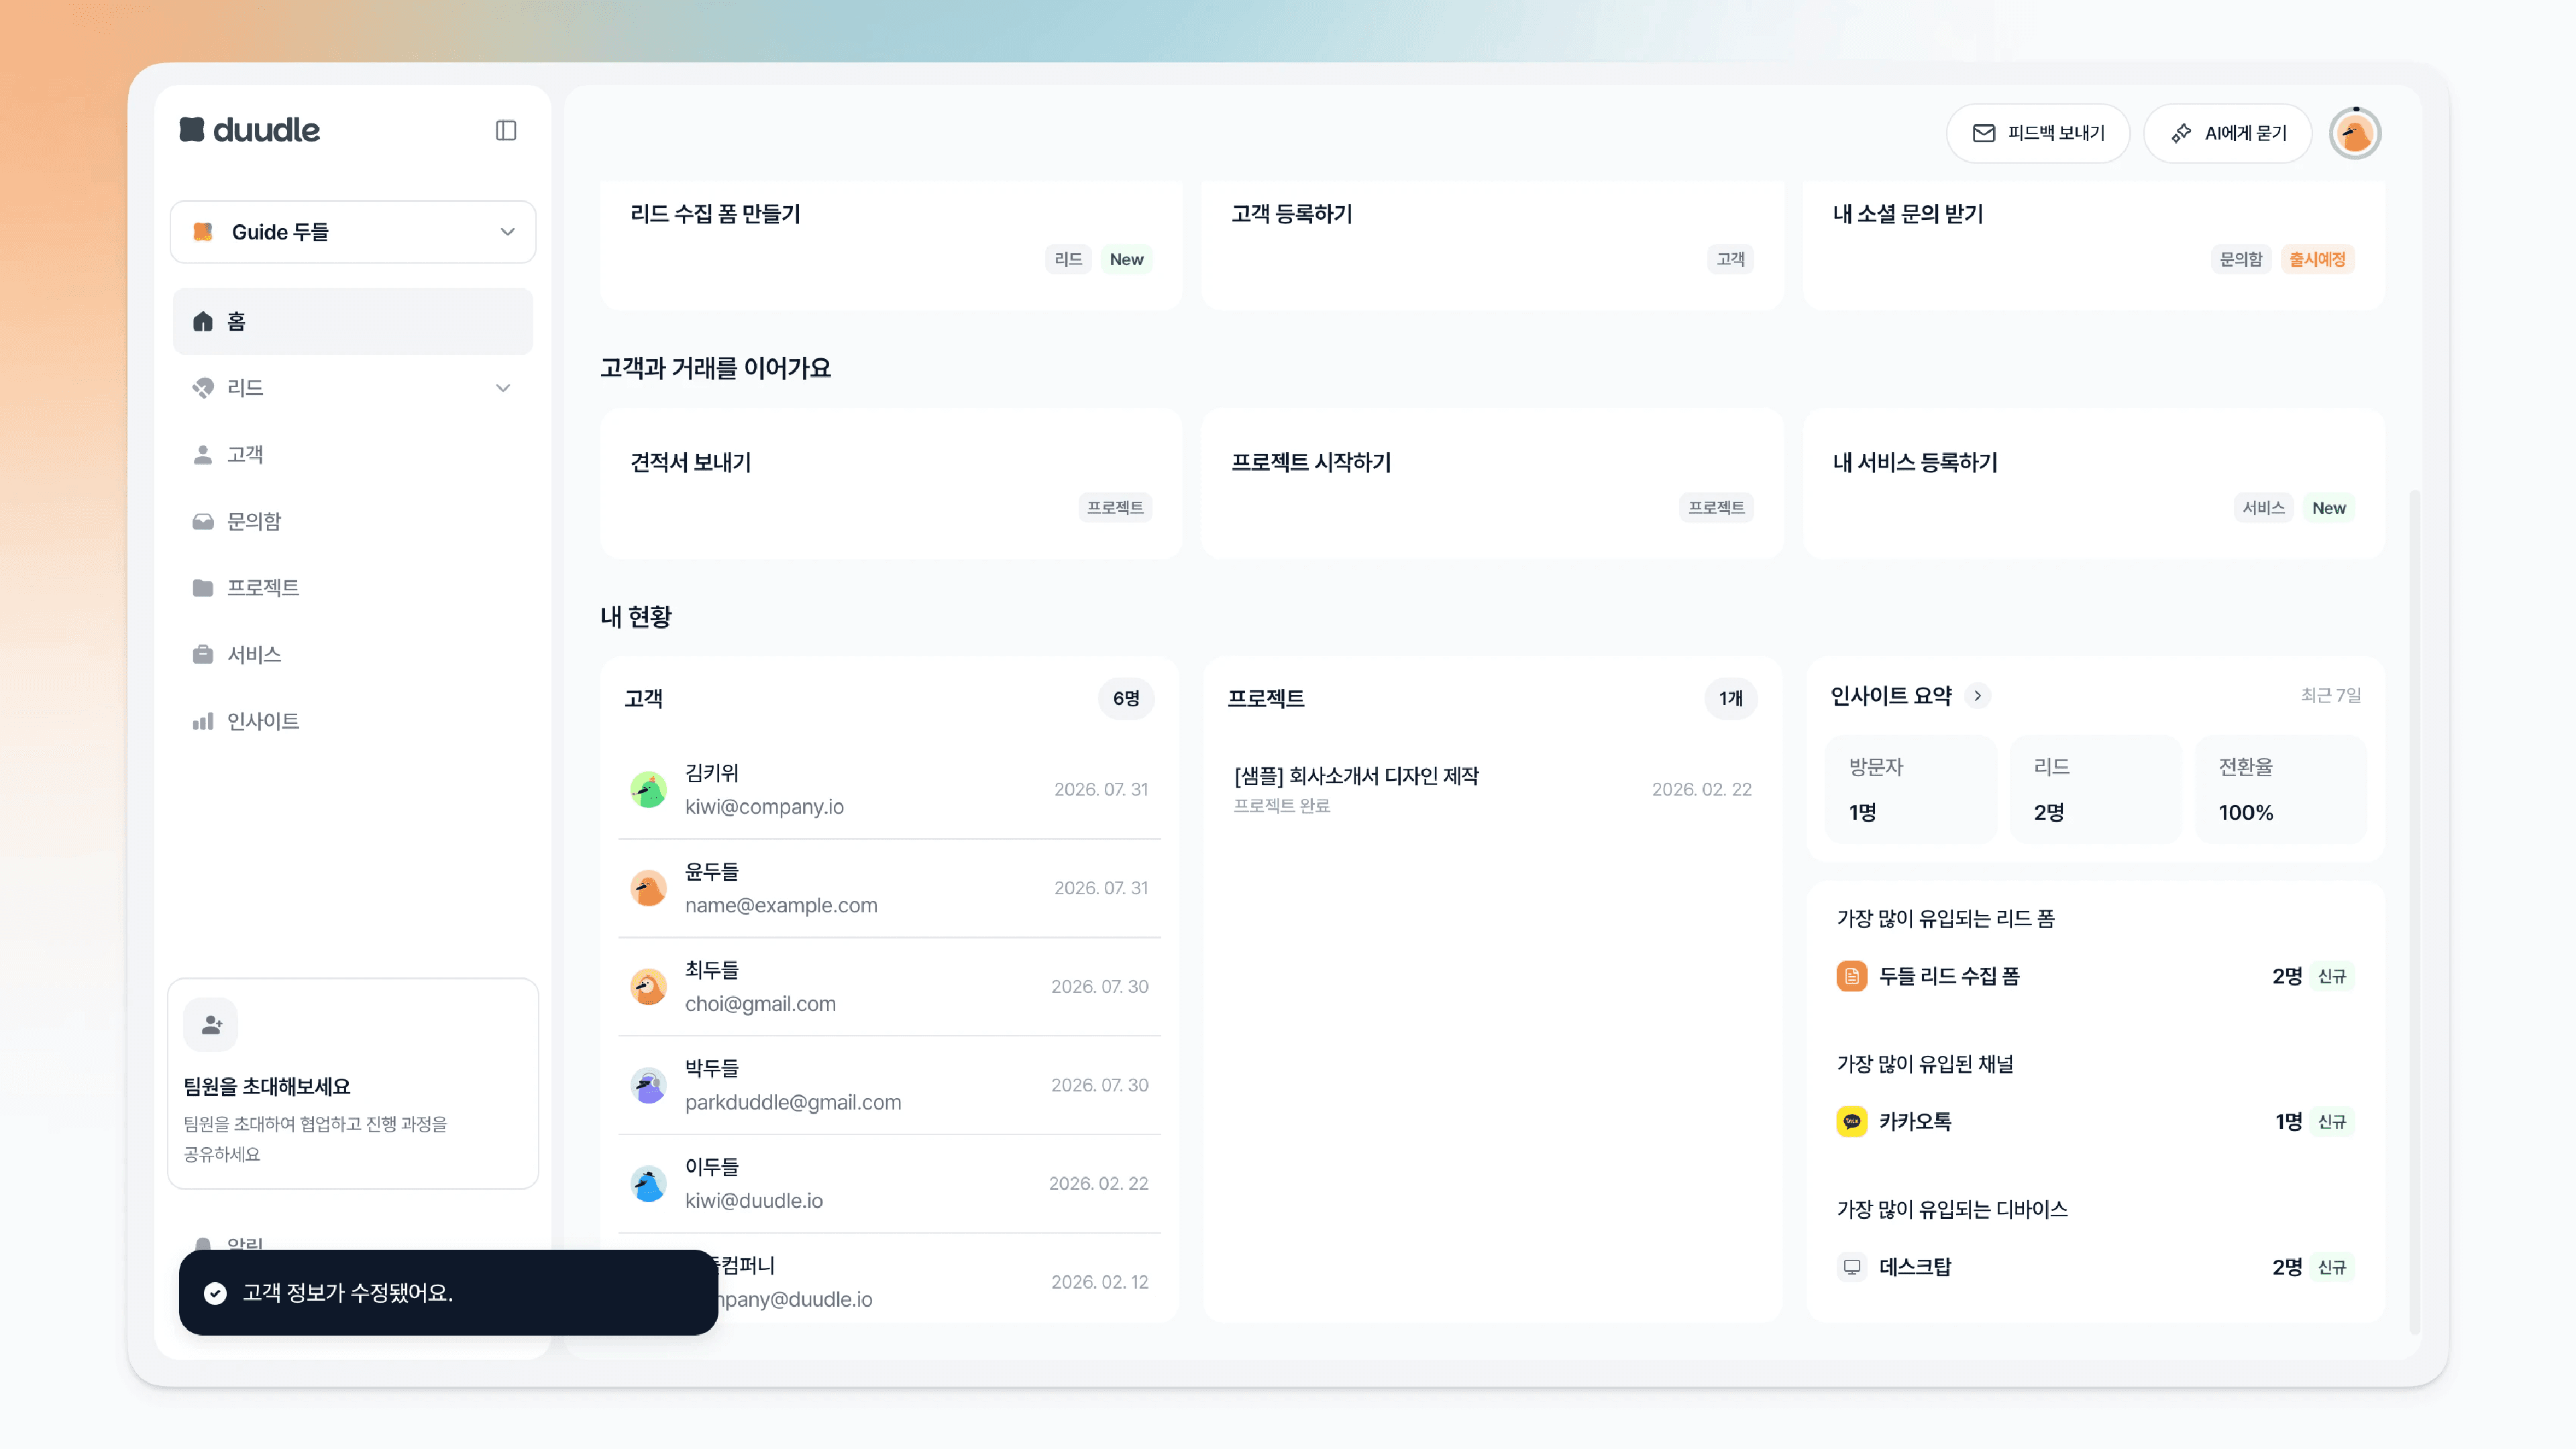This screenshot has width=2576, height=1449.
Task: Open the 리드 수집 폼 만들기 card
Action: 891,245
